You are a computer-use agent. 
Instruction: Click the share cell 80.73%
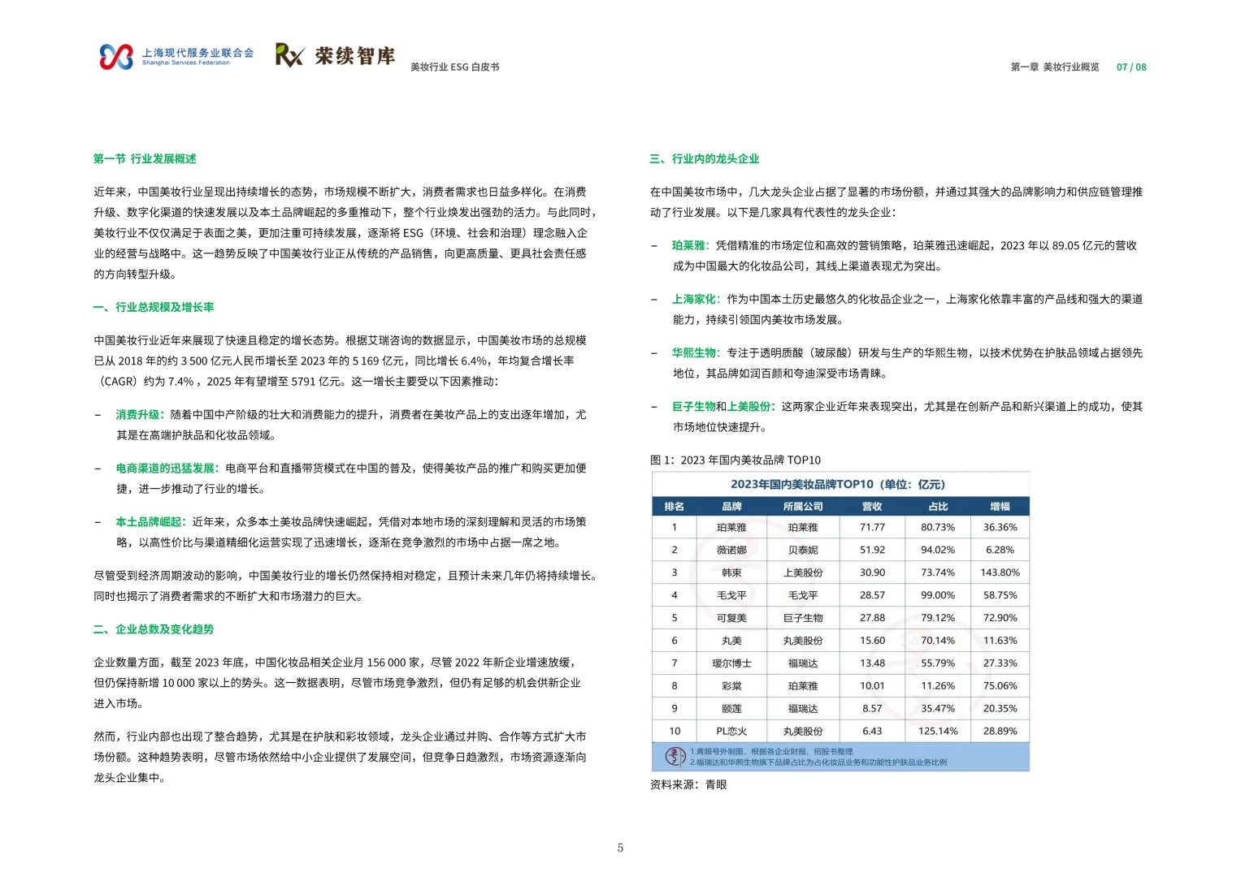938,528
